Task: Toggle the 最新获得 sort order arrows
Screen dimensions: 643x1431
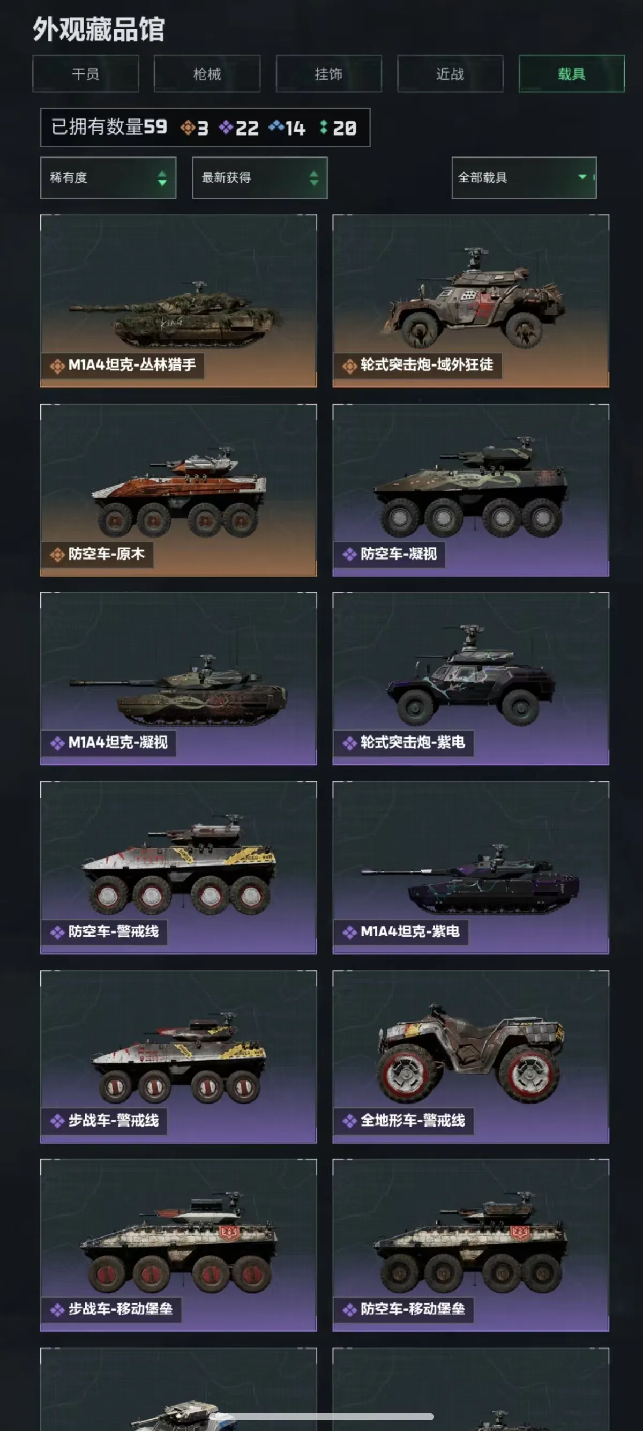Action: tap(313, 178)
